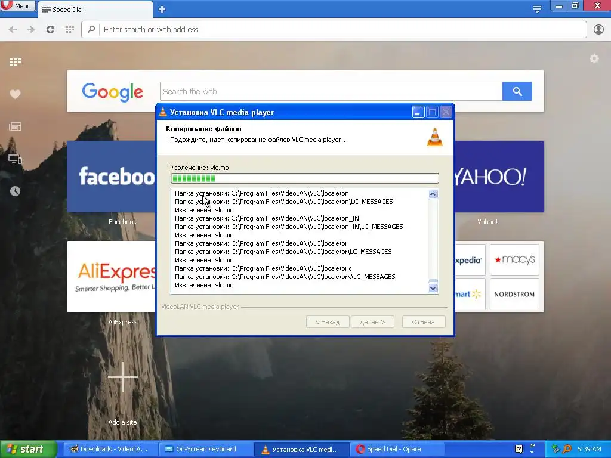The image size is (611, 458).
Task: Click the VLC cone icon in installer header
Action: (x=435, y=137)
